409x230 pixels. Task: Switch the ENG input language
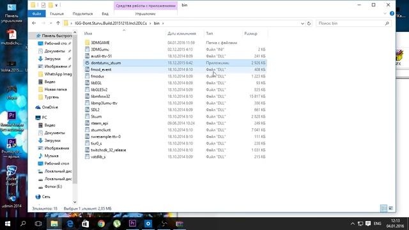(x=377, y=224)
